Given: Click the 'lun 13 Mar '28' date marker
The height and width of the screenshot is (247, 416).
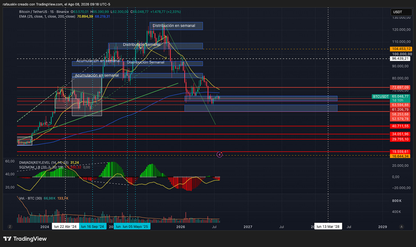Looking at the screenshot, I should point(328,227).
